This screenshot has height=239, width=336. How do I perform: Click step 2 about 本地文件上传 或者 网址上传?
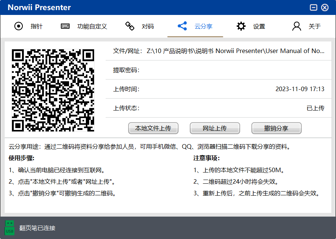[x=62, y=182]
